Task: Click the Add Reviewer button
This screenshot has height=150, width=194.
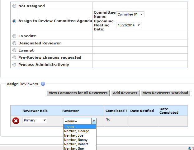Action: pos(125,93)
